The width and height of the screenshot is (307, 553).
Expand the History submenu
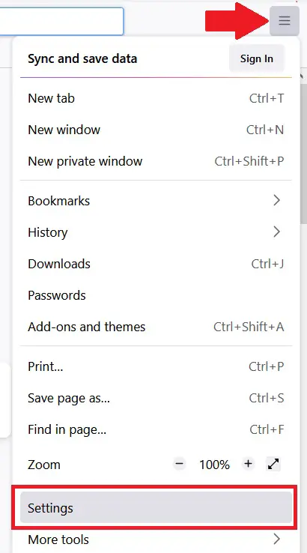(156, 232)
